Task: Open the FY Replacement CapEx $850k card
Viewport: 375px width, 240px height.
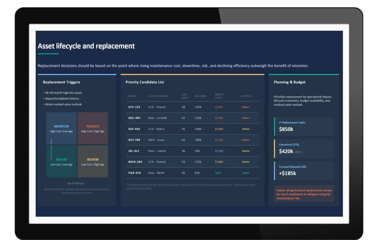Action: pyautogui.click(x=304, y=126)
